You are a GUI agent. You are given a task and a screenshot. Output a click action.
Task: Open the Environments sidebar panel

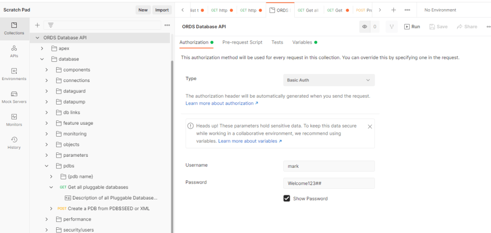pyautogui.click(x=14, y=74)
